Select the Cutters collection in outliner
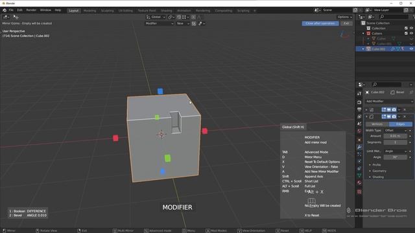The image size is (415, 233). [377, 34]
